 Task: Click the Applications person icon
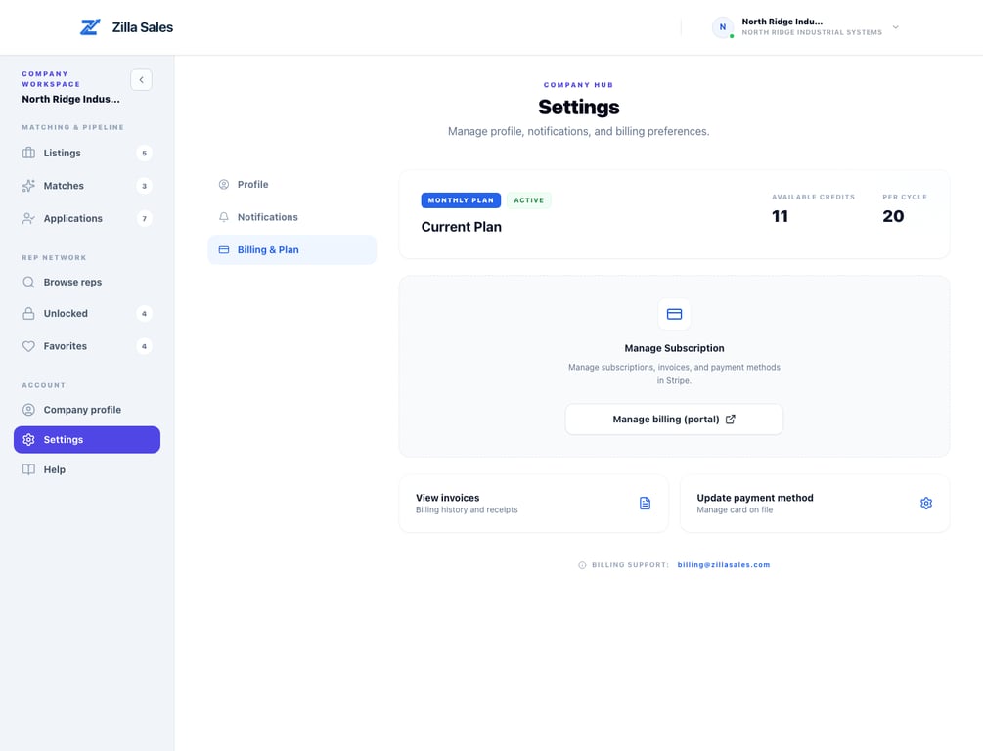pos(28,218)
